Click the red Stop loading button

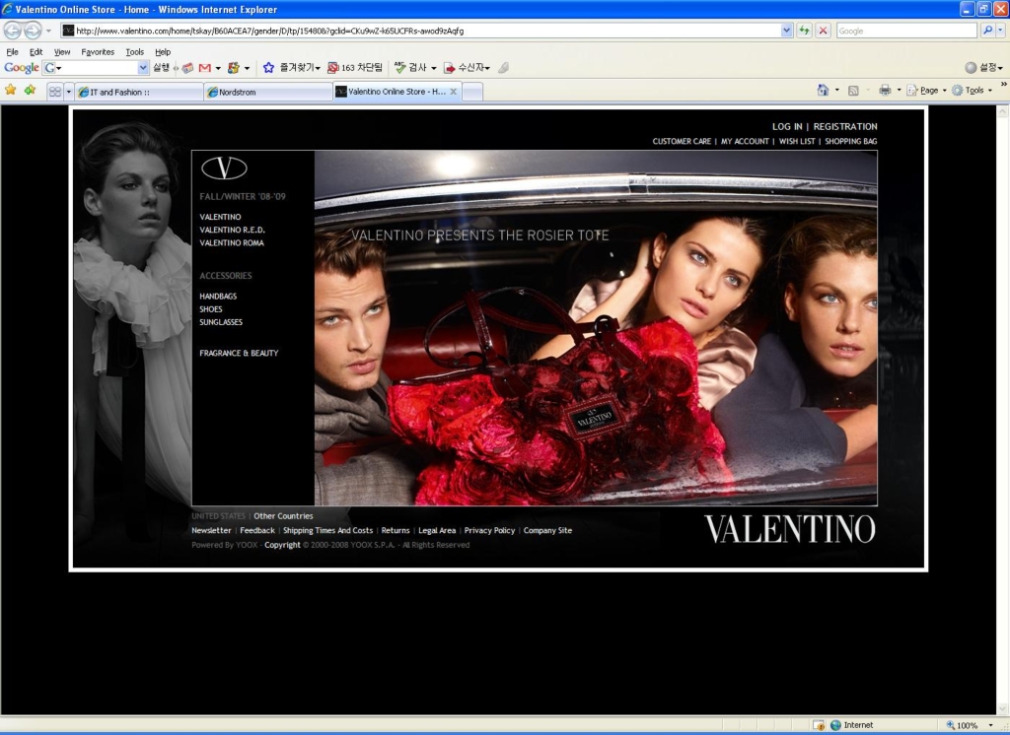pos(823,31)
